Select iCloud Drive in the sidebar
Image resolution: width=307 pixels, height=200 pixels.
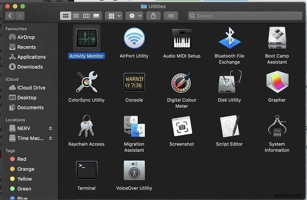click(30, 88)
